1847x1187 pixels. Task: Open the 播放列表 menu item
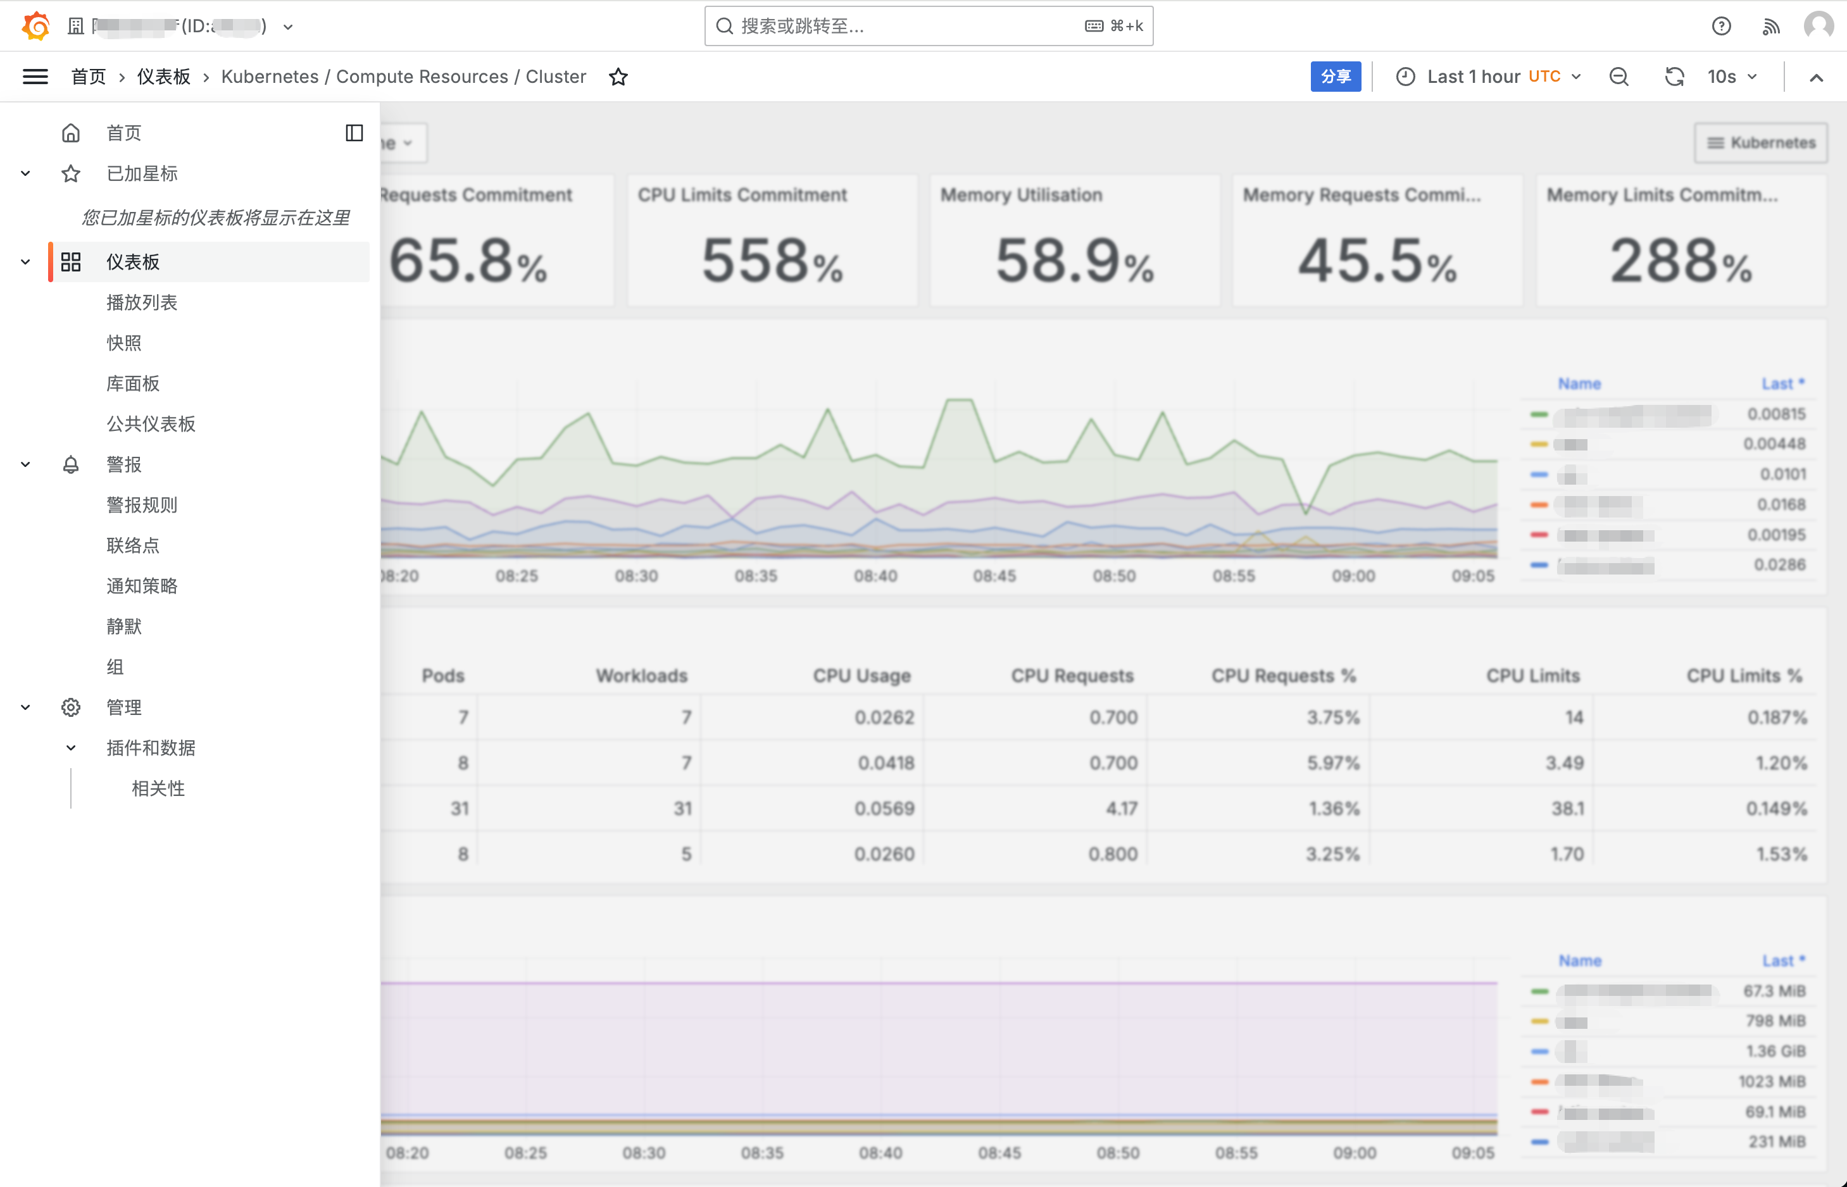click(142, 302)
